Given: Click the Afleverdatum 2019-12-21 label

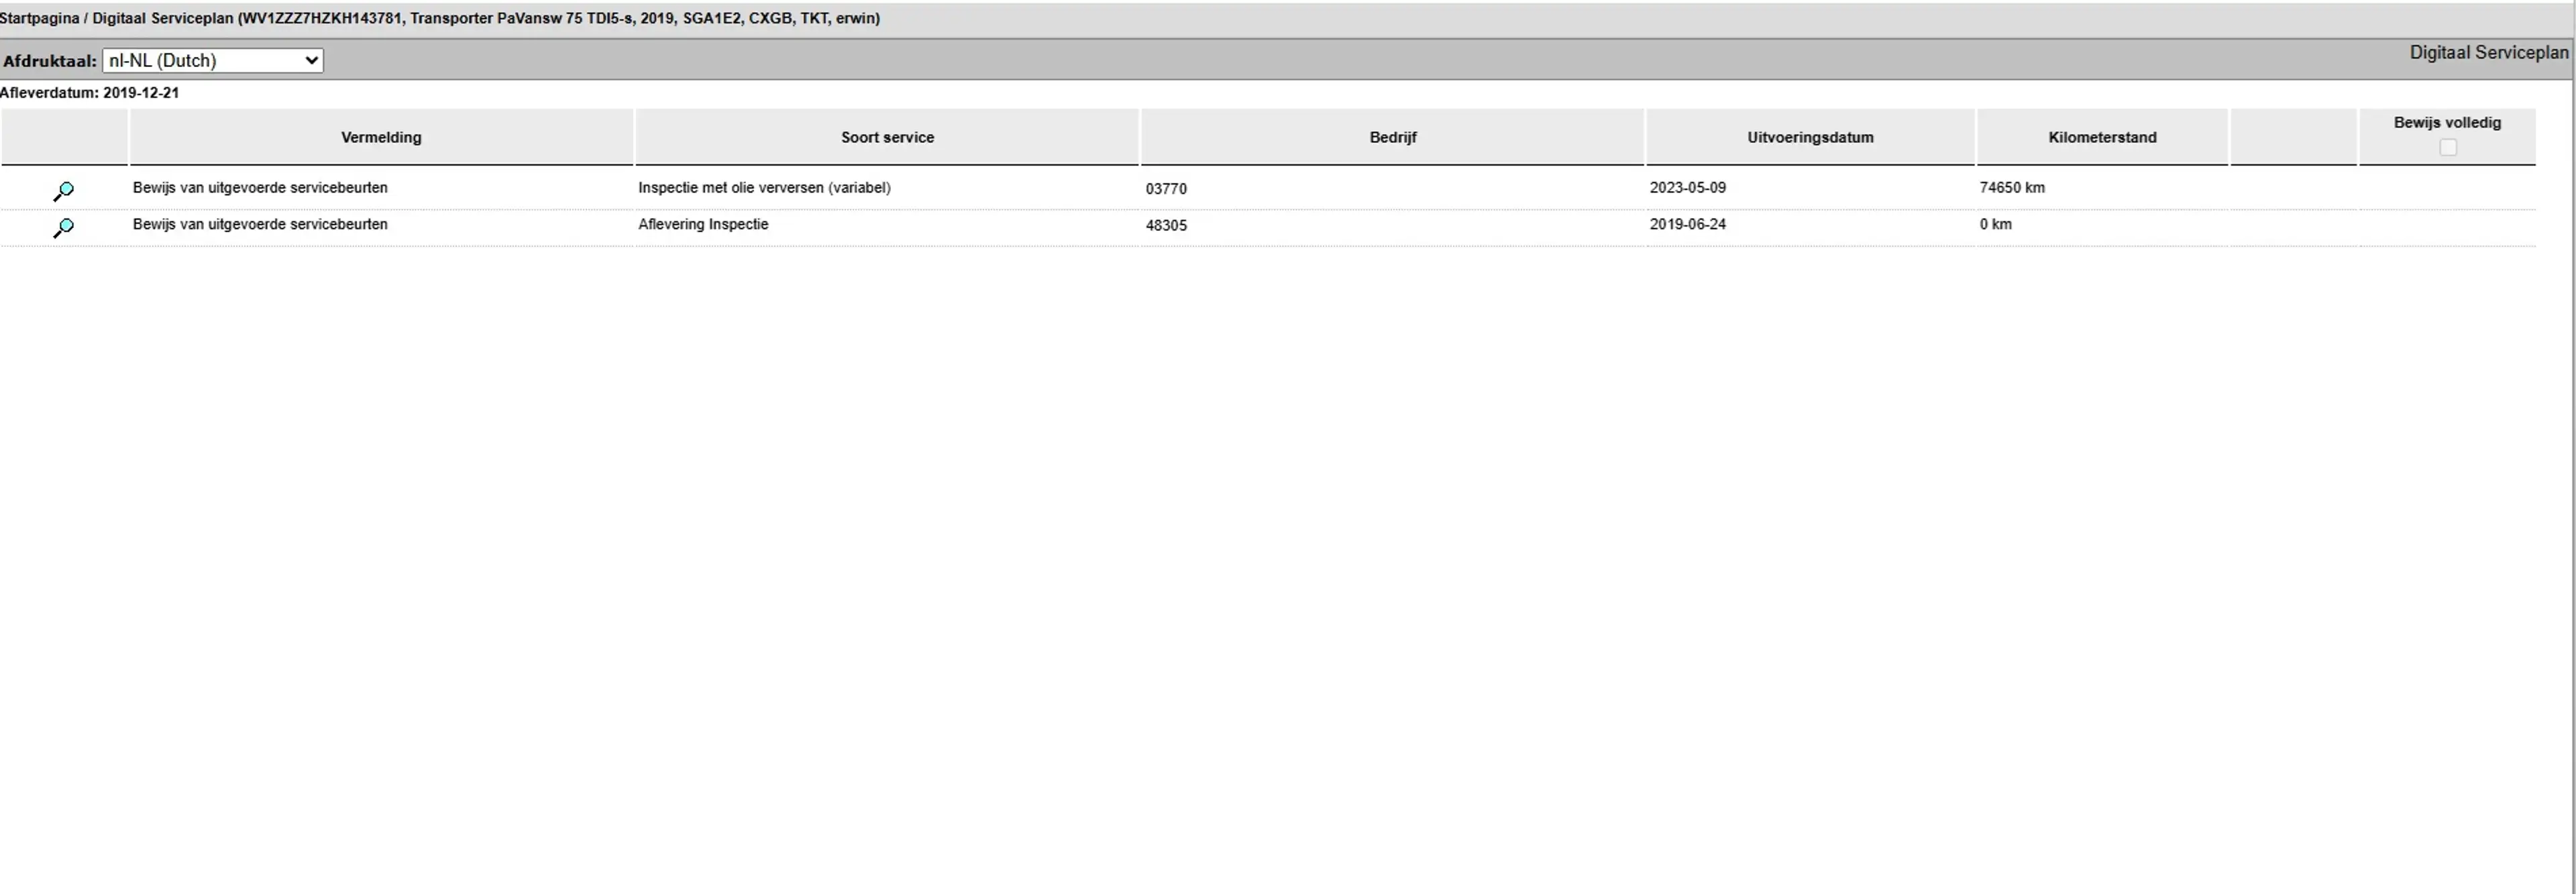Looking at the screenshot, I should tap(90, 92).
